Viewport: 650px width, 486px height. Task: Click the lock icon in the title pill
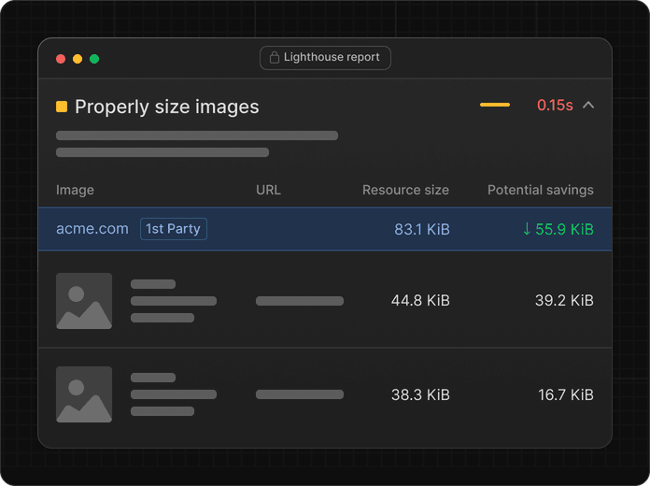pyautogui.click(x=275, y=58)
